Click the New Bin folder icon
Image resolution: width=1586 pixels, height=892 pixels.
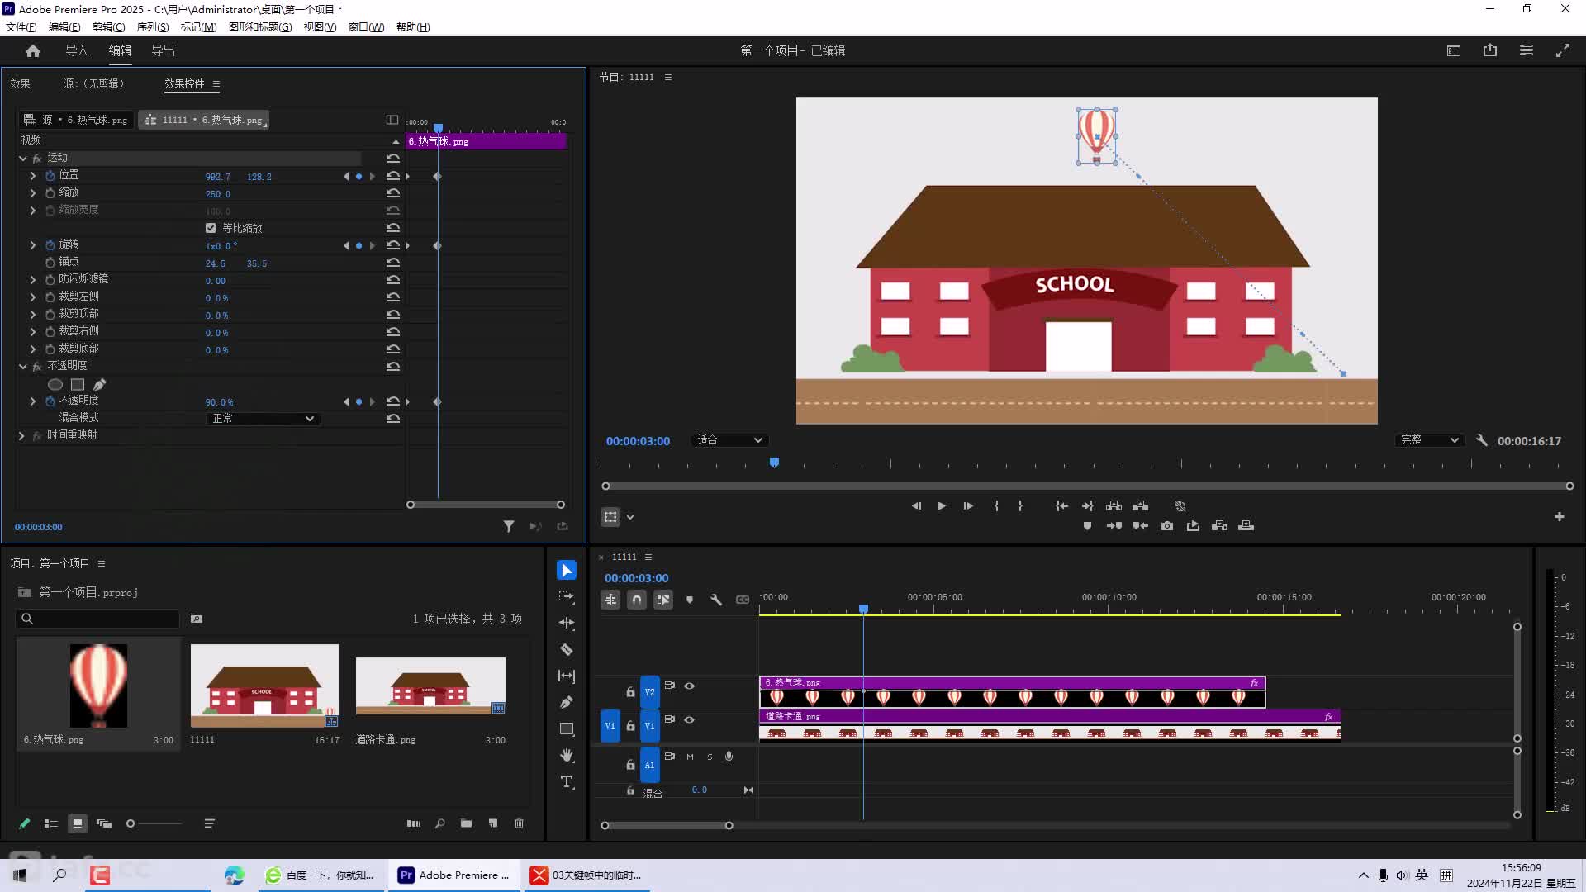467,823
